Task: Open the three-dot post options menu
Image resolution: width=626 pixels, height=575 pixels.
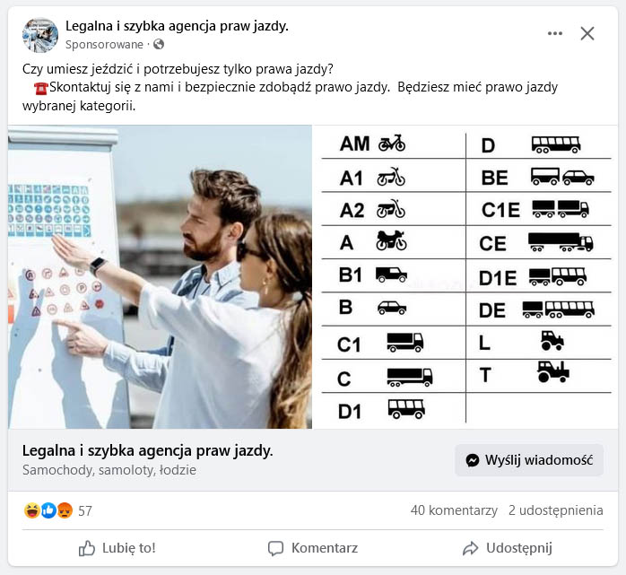Action: click(x=555, y=33)
